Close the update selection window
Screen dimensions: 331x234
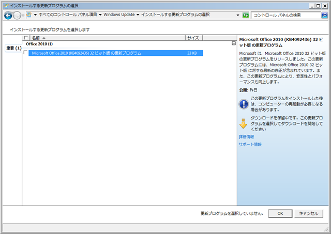(325, 6)
